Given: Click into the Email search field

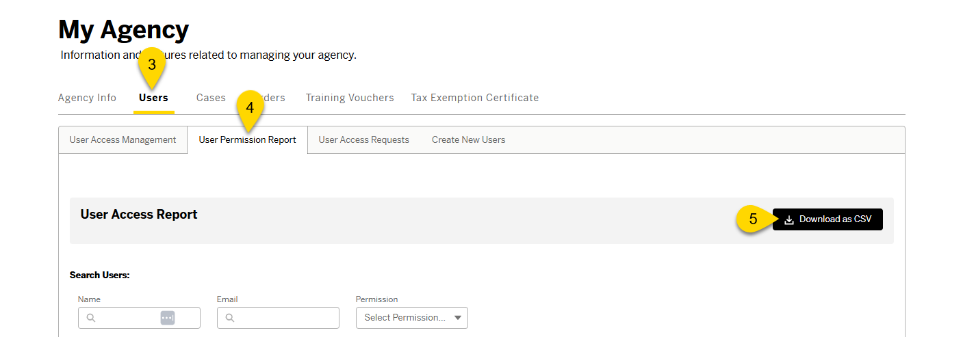Looking at the screenshot, I should click(285, 318).
